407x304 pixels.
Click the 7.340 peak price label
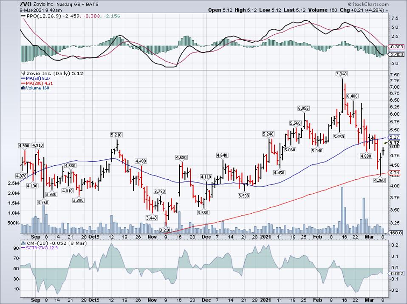(x=341, y=74)
